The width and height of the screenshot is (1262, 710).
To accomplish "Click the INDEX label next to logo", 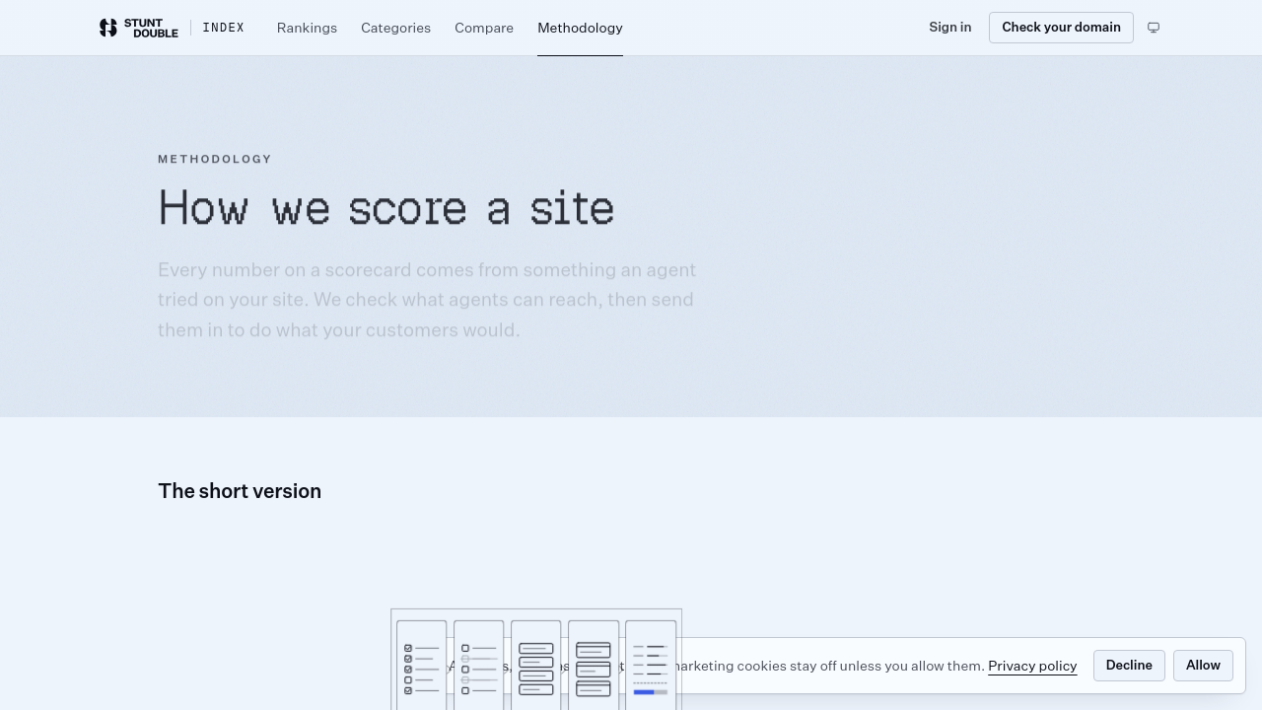I will (224, 28).
